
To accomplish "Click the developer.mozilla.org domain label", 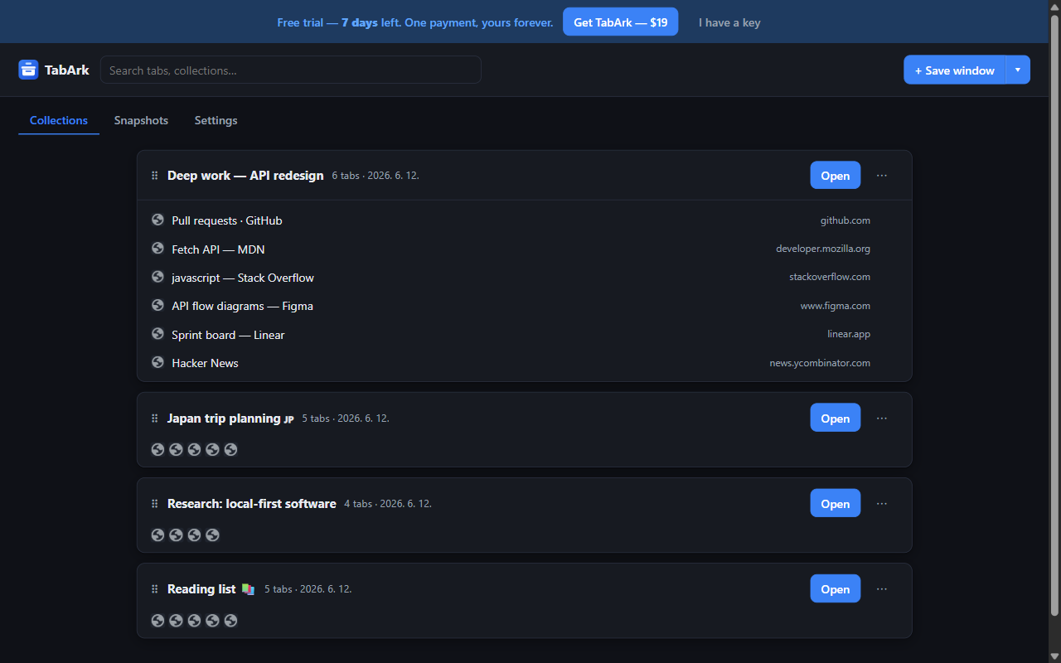I will click(823, 249).
